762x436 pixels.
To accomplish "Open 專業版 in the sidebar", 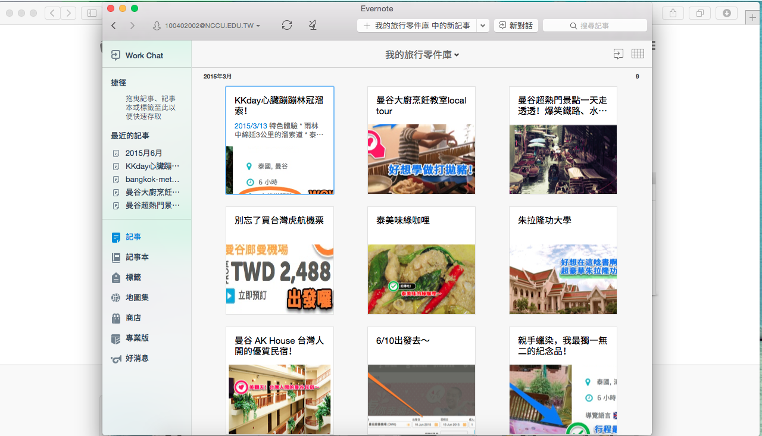I will (130, 338).
